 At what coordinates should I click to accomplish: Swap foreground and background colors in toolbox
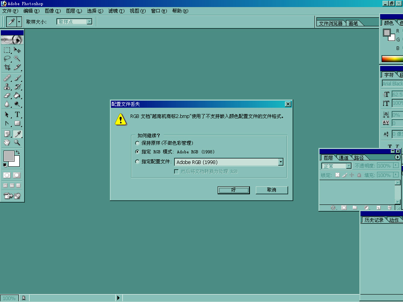pyautogui.click(x=18, y=152)
